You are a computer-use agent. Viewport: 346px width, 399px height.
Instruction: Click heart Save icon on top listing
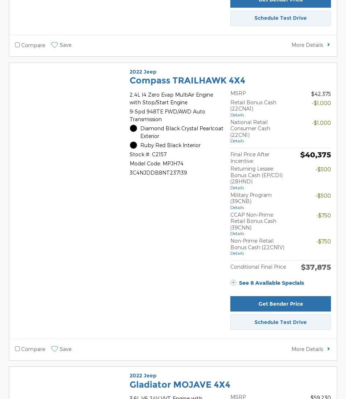pyautogui.click(x=55, y=45)
